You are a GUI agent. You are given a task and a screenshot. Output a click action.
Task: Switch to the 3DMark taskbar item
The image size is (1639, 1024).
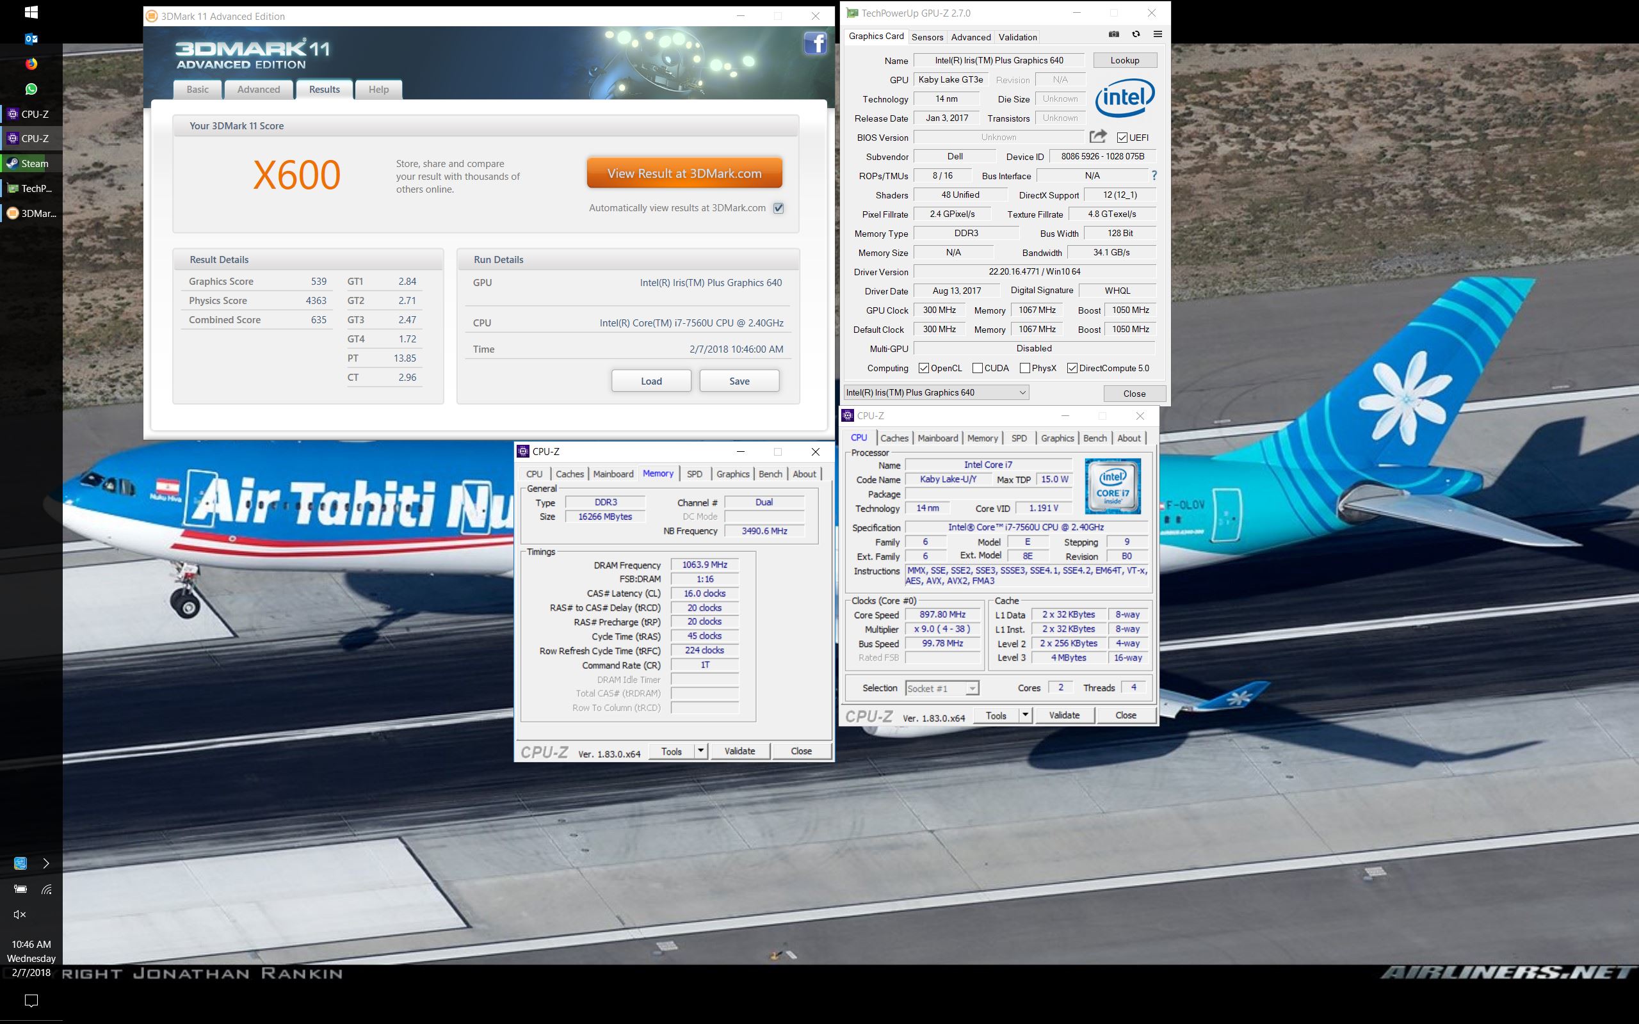pyautogui.click(x=31, y=213)
